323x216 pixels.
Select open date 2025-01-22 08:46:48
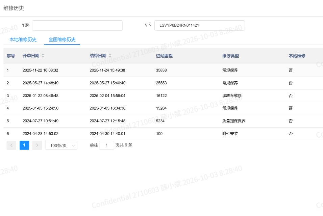(41, 96)
